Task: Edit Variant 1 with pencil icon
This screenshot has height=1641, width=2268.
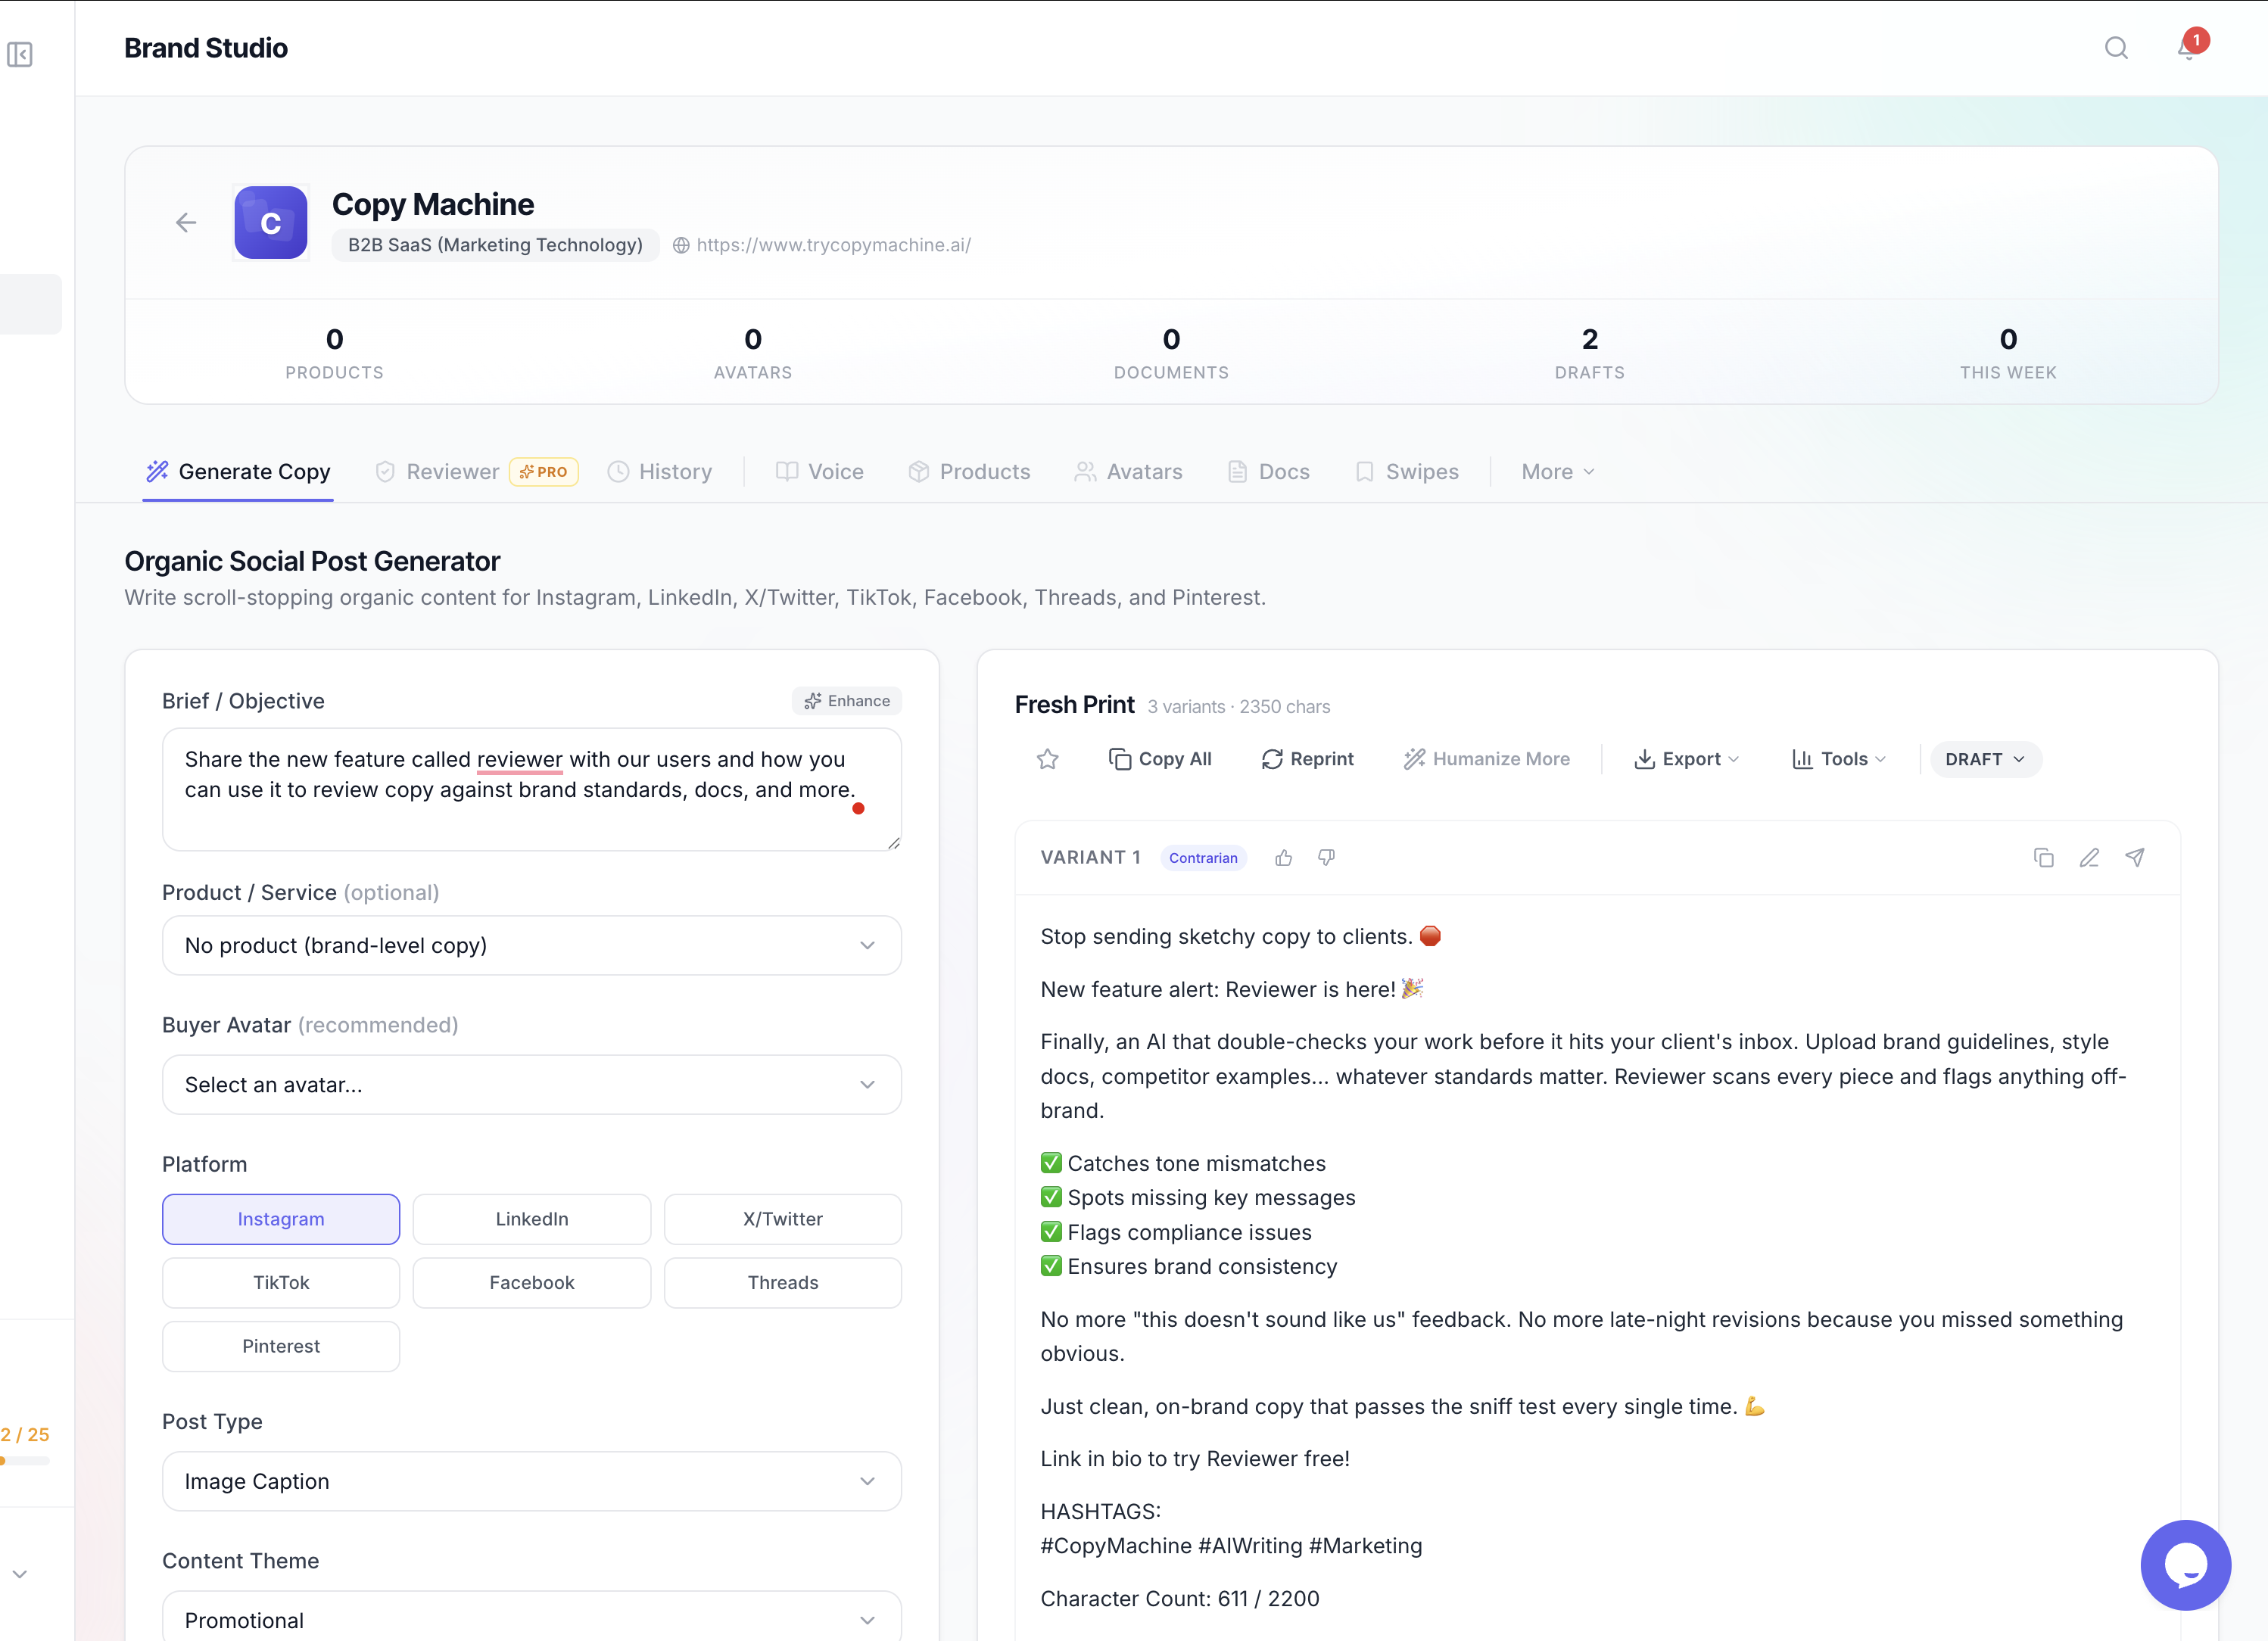Action: point(2089,858)
